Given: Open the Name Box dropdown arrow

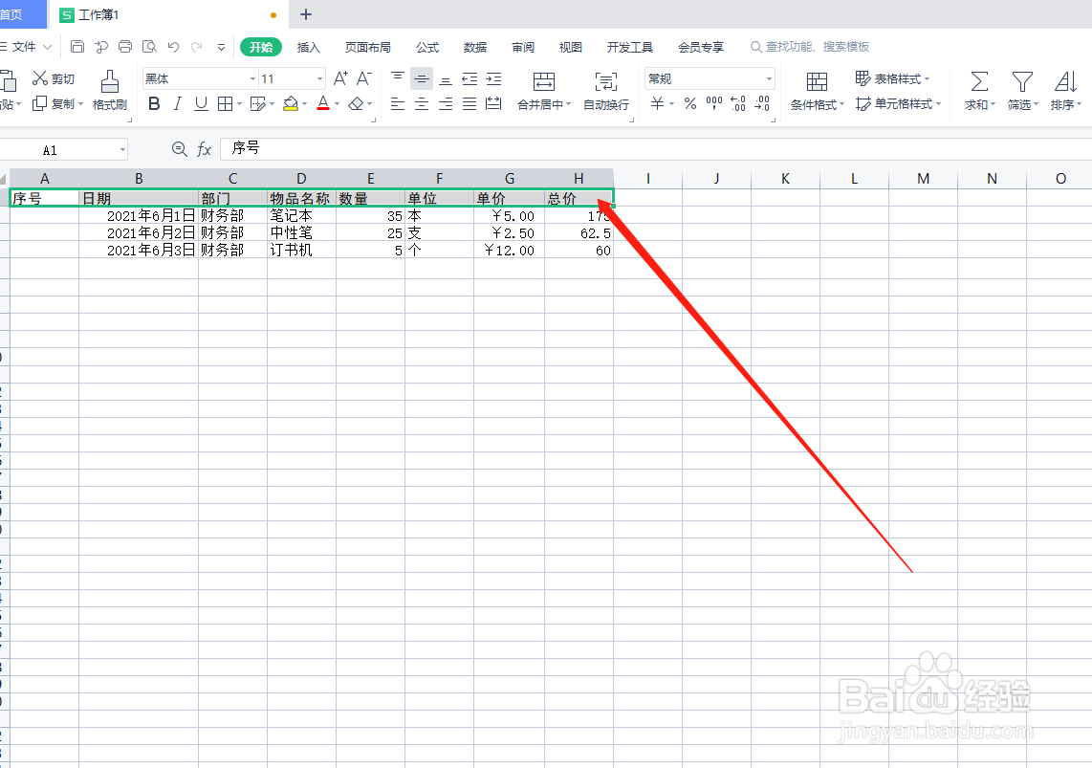Looking at the screenshot, I should tap(122, 150).
